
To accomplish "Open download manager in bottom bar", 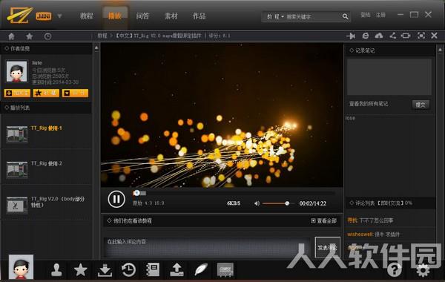I will pos(105,270).
